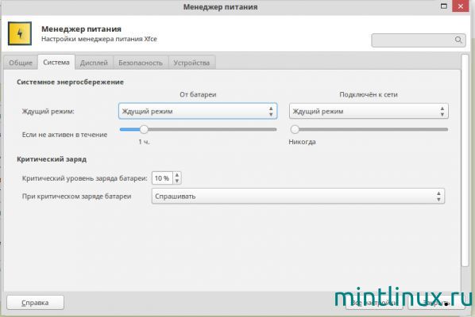Click the magnifier icon in search field
Viewport: 475px width, 317px height.
[x=458, y=40]
